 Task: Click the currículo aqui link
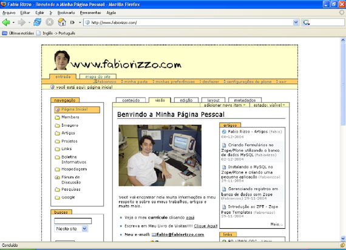[x=190, y=218]
